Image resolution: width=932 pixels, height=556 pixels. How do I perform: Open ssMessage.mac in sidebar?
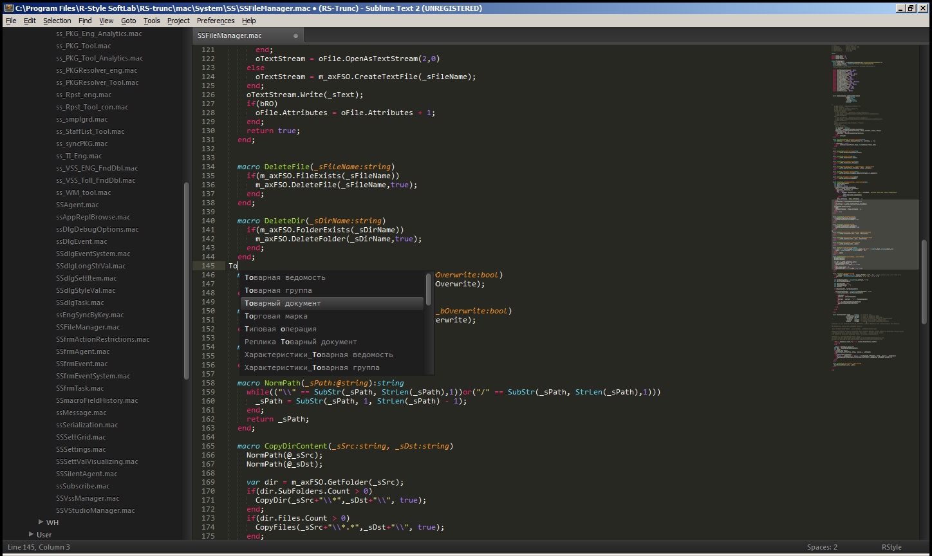pos(81,412)
